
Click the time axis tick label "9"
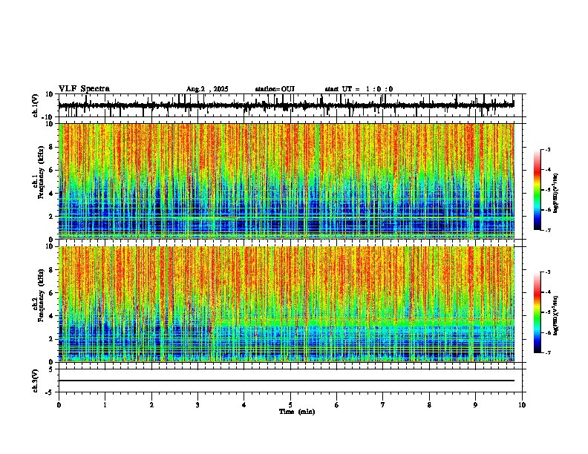click(x=475, y=405)
